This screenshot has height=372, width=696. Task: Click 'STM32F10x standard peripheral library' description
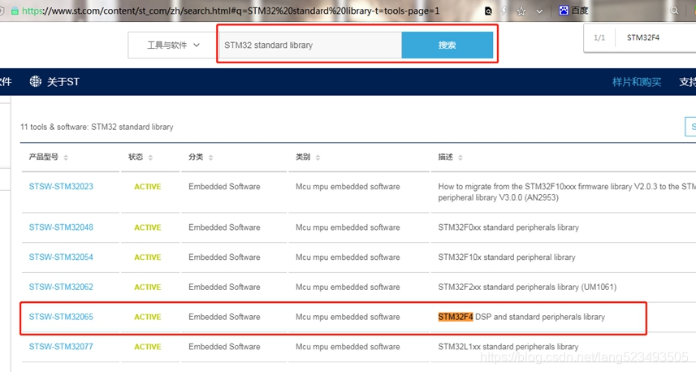[507, 257]
